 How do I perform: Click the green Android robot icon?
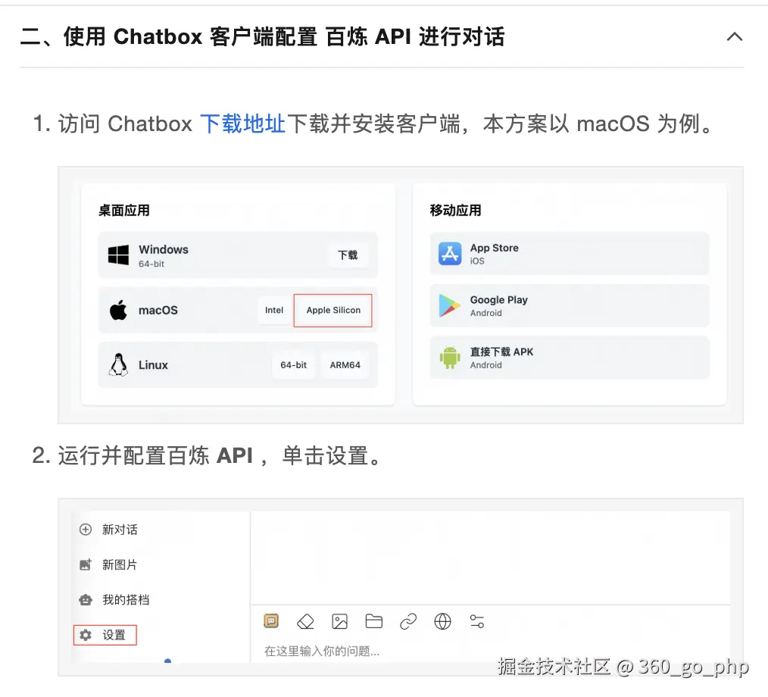[x=450, y=357]
